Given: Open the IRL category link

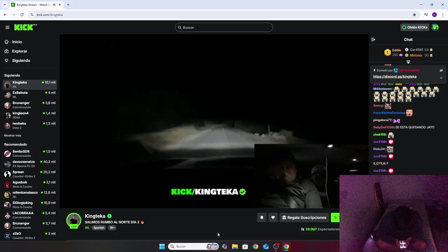Looking at the screenshot, I should tap(87, 227).
